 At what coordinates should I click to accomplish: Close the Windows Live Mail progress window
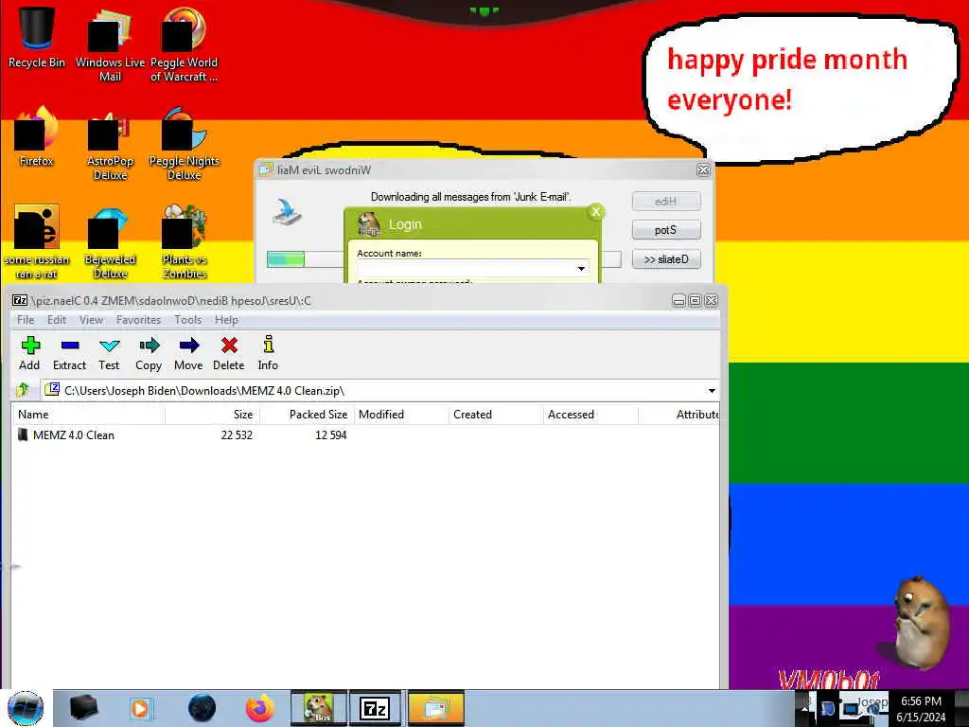[x=703, y=170]
